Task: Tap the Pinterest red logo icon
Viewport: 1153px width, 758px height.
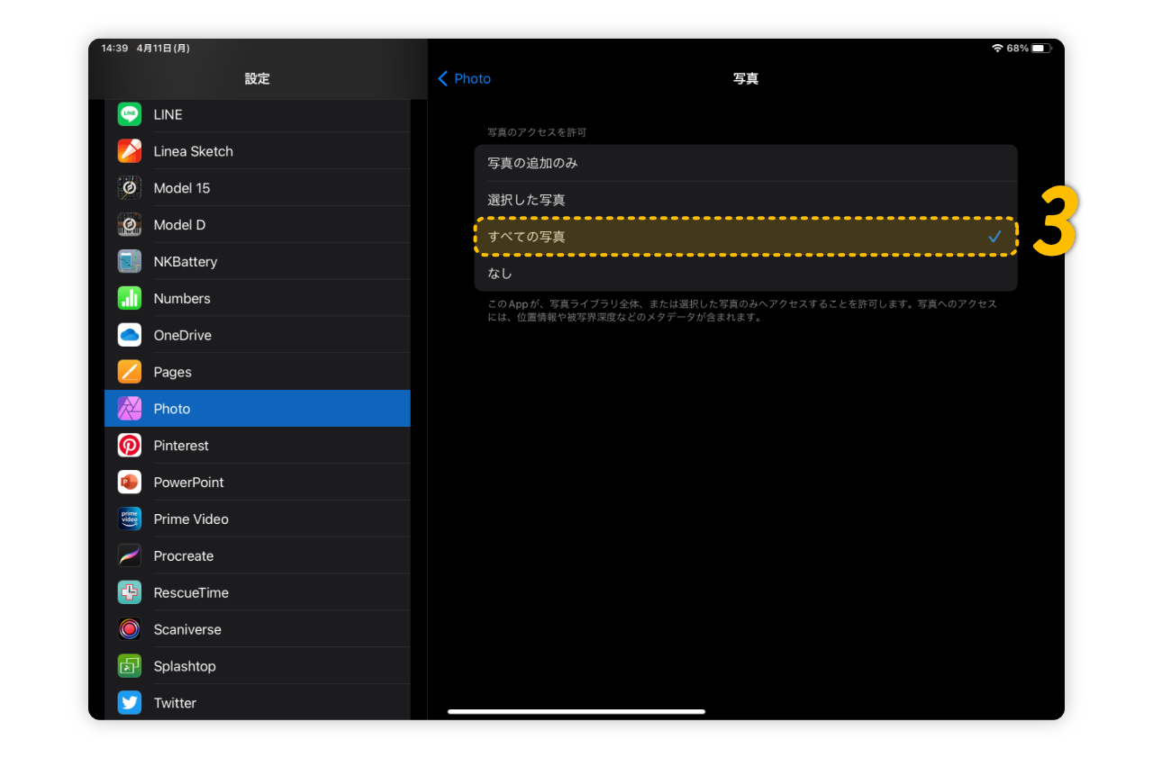Action: tap(130, 446)
